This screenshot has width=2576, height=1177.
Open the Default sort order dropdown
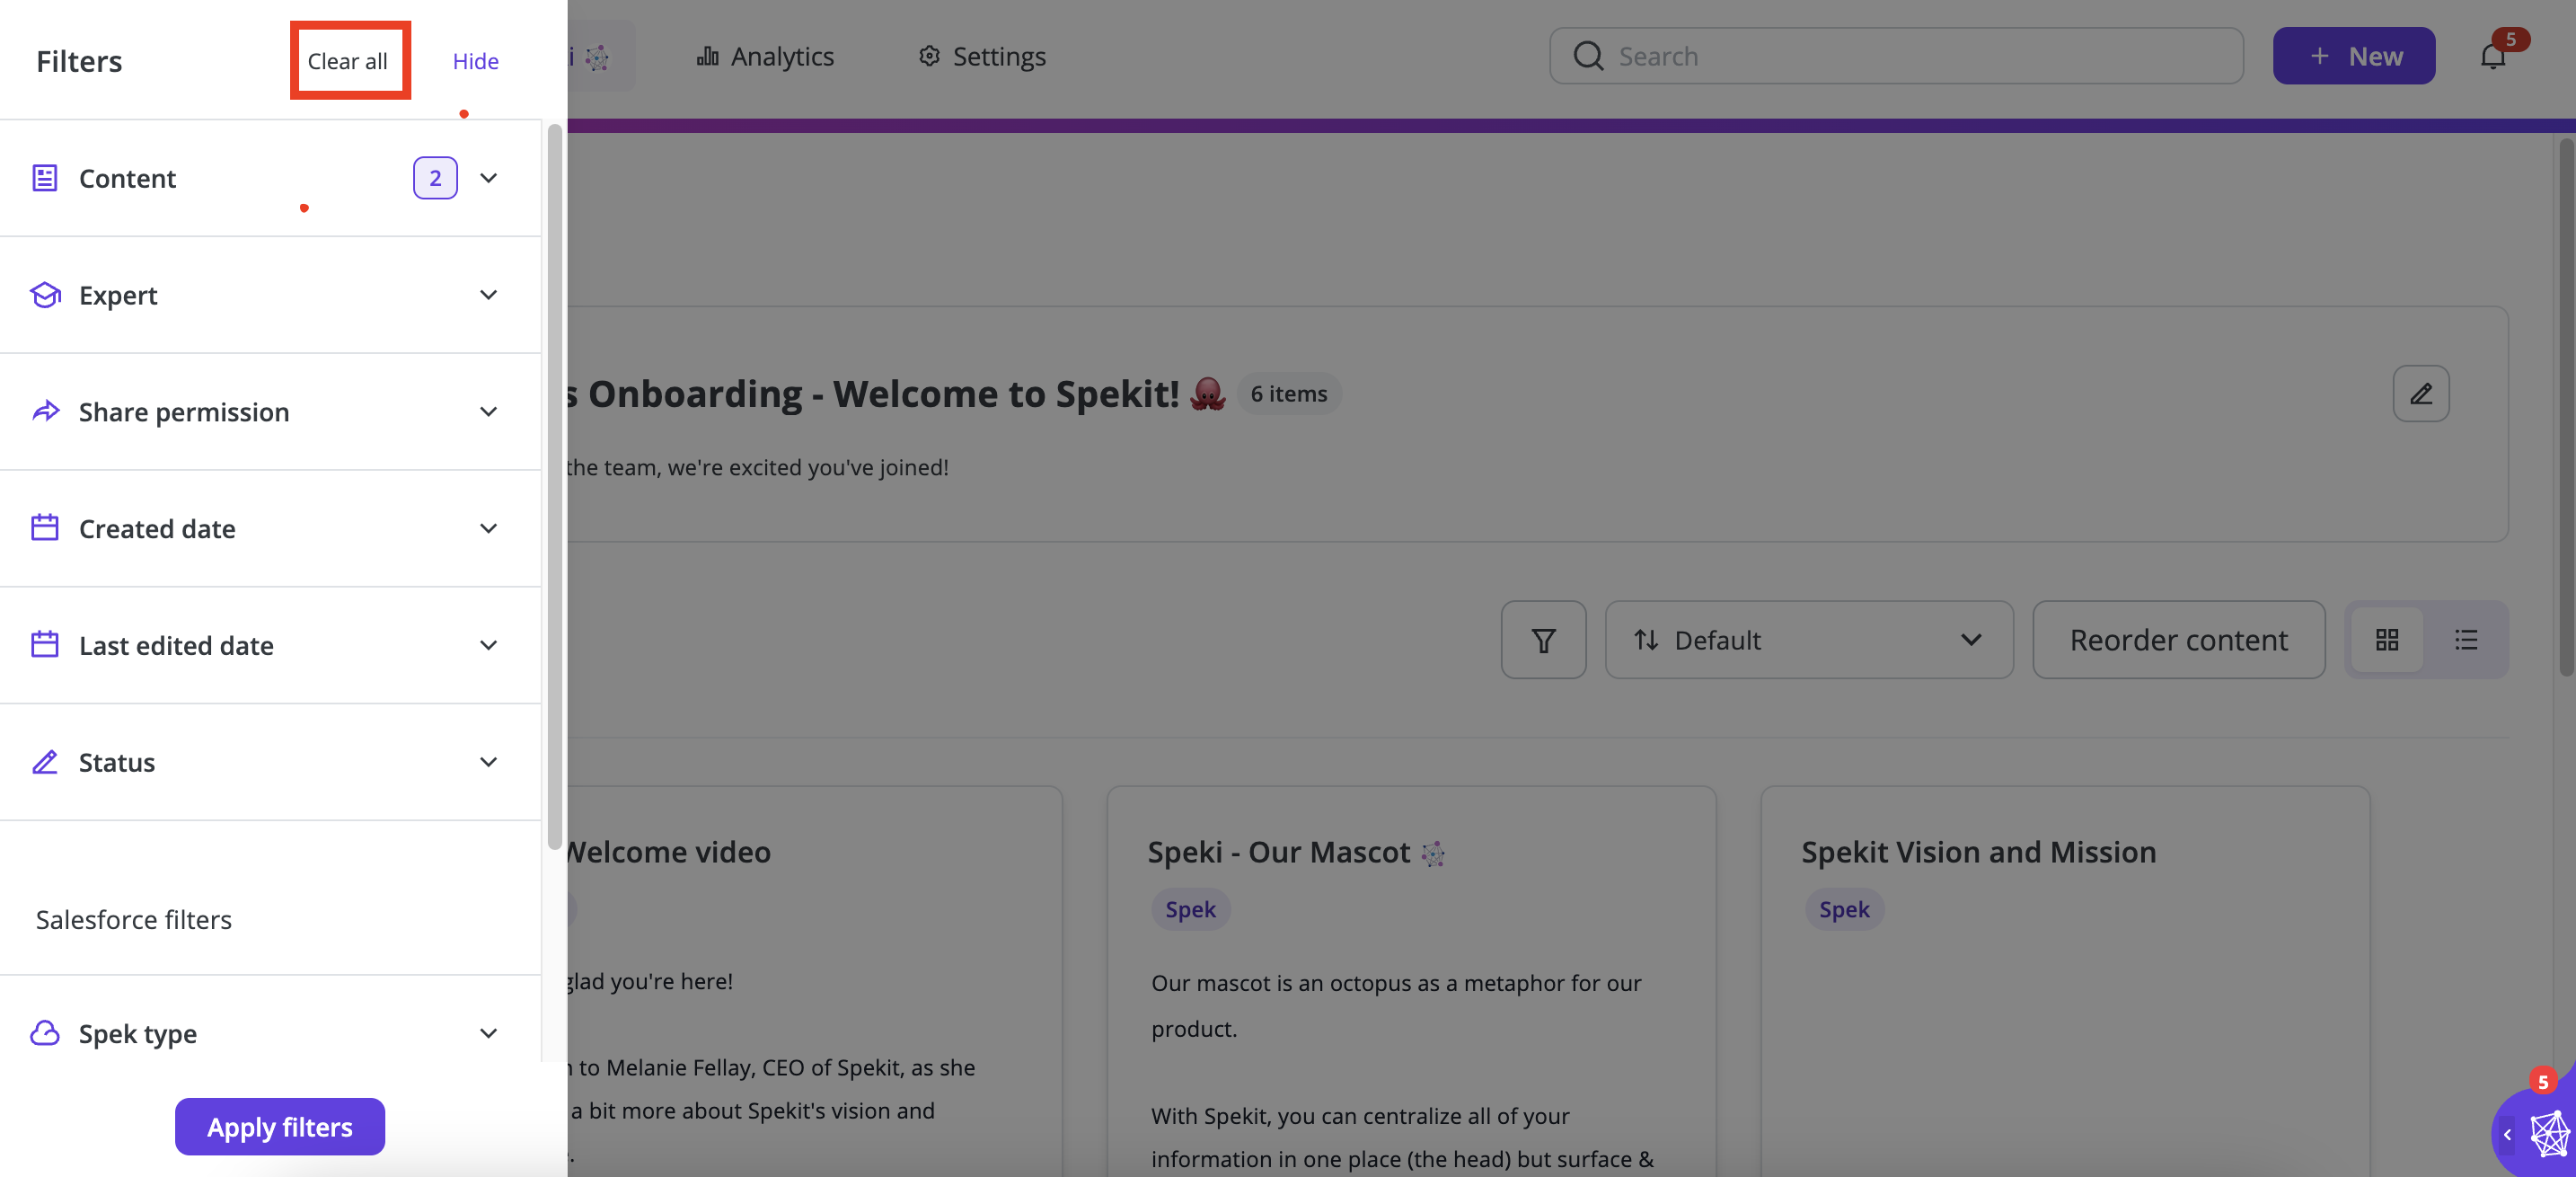[1808, 640]
